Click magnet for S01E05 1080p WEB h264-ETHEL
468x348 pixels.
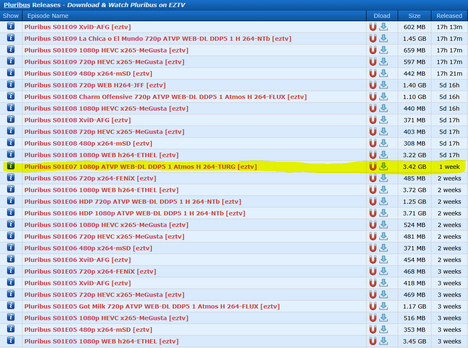tap(373, 341)
